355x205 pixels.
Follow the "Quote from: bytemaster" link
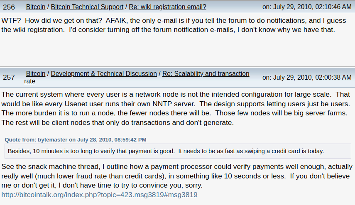pyautogui.click(x=76, y=140)
